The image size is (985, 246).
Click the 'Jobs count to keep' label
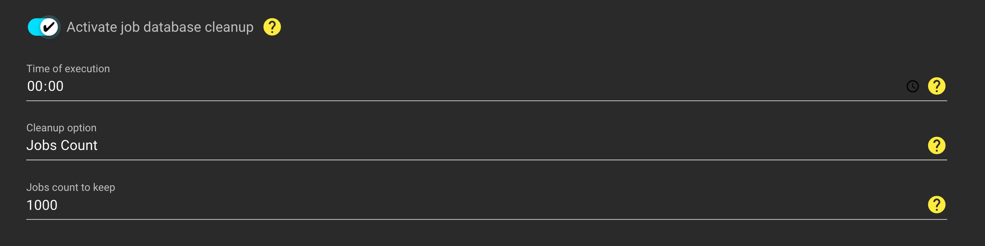tap(71, 187)
